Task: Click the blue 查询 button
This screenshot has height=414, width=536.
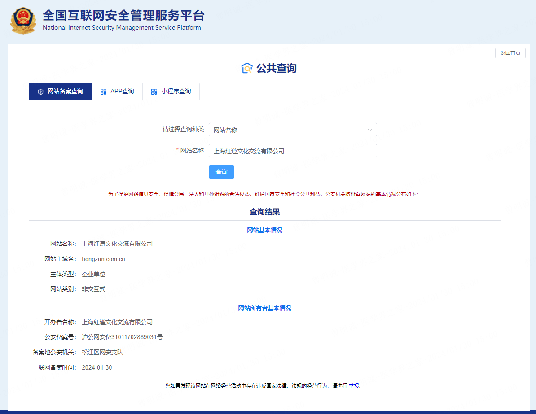Action: (x=221, y=172)
